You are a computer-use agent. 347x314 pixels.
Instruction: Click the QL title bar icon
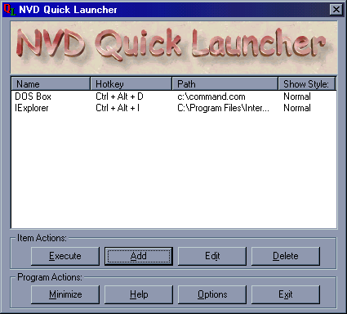pyautogui.click(x=10, y=10)
